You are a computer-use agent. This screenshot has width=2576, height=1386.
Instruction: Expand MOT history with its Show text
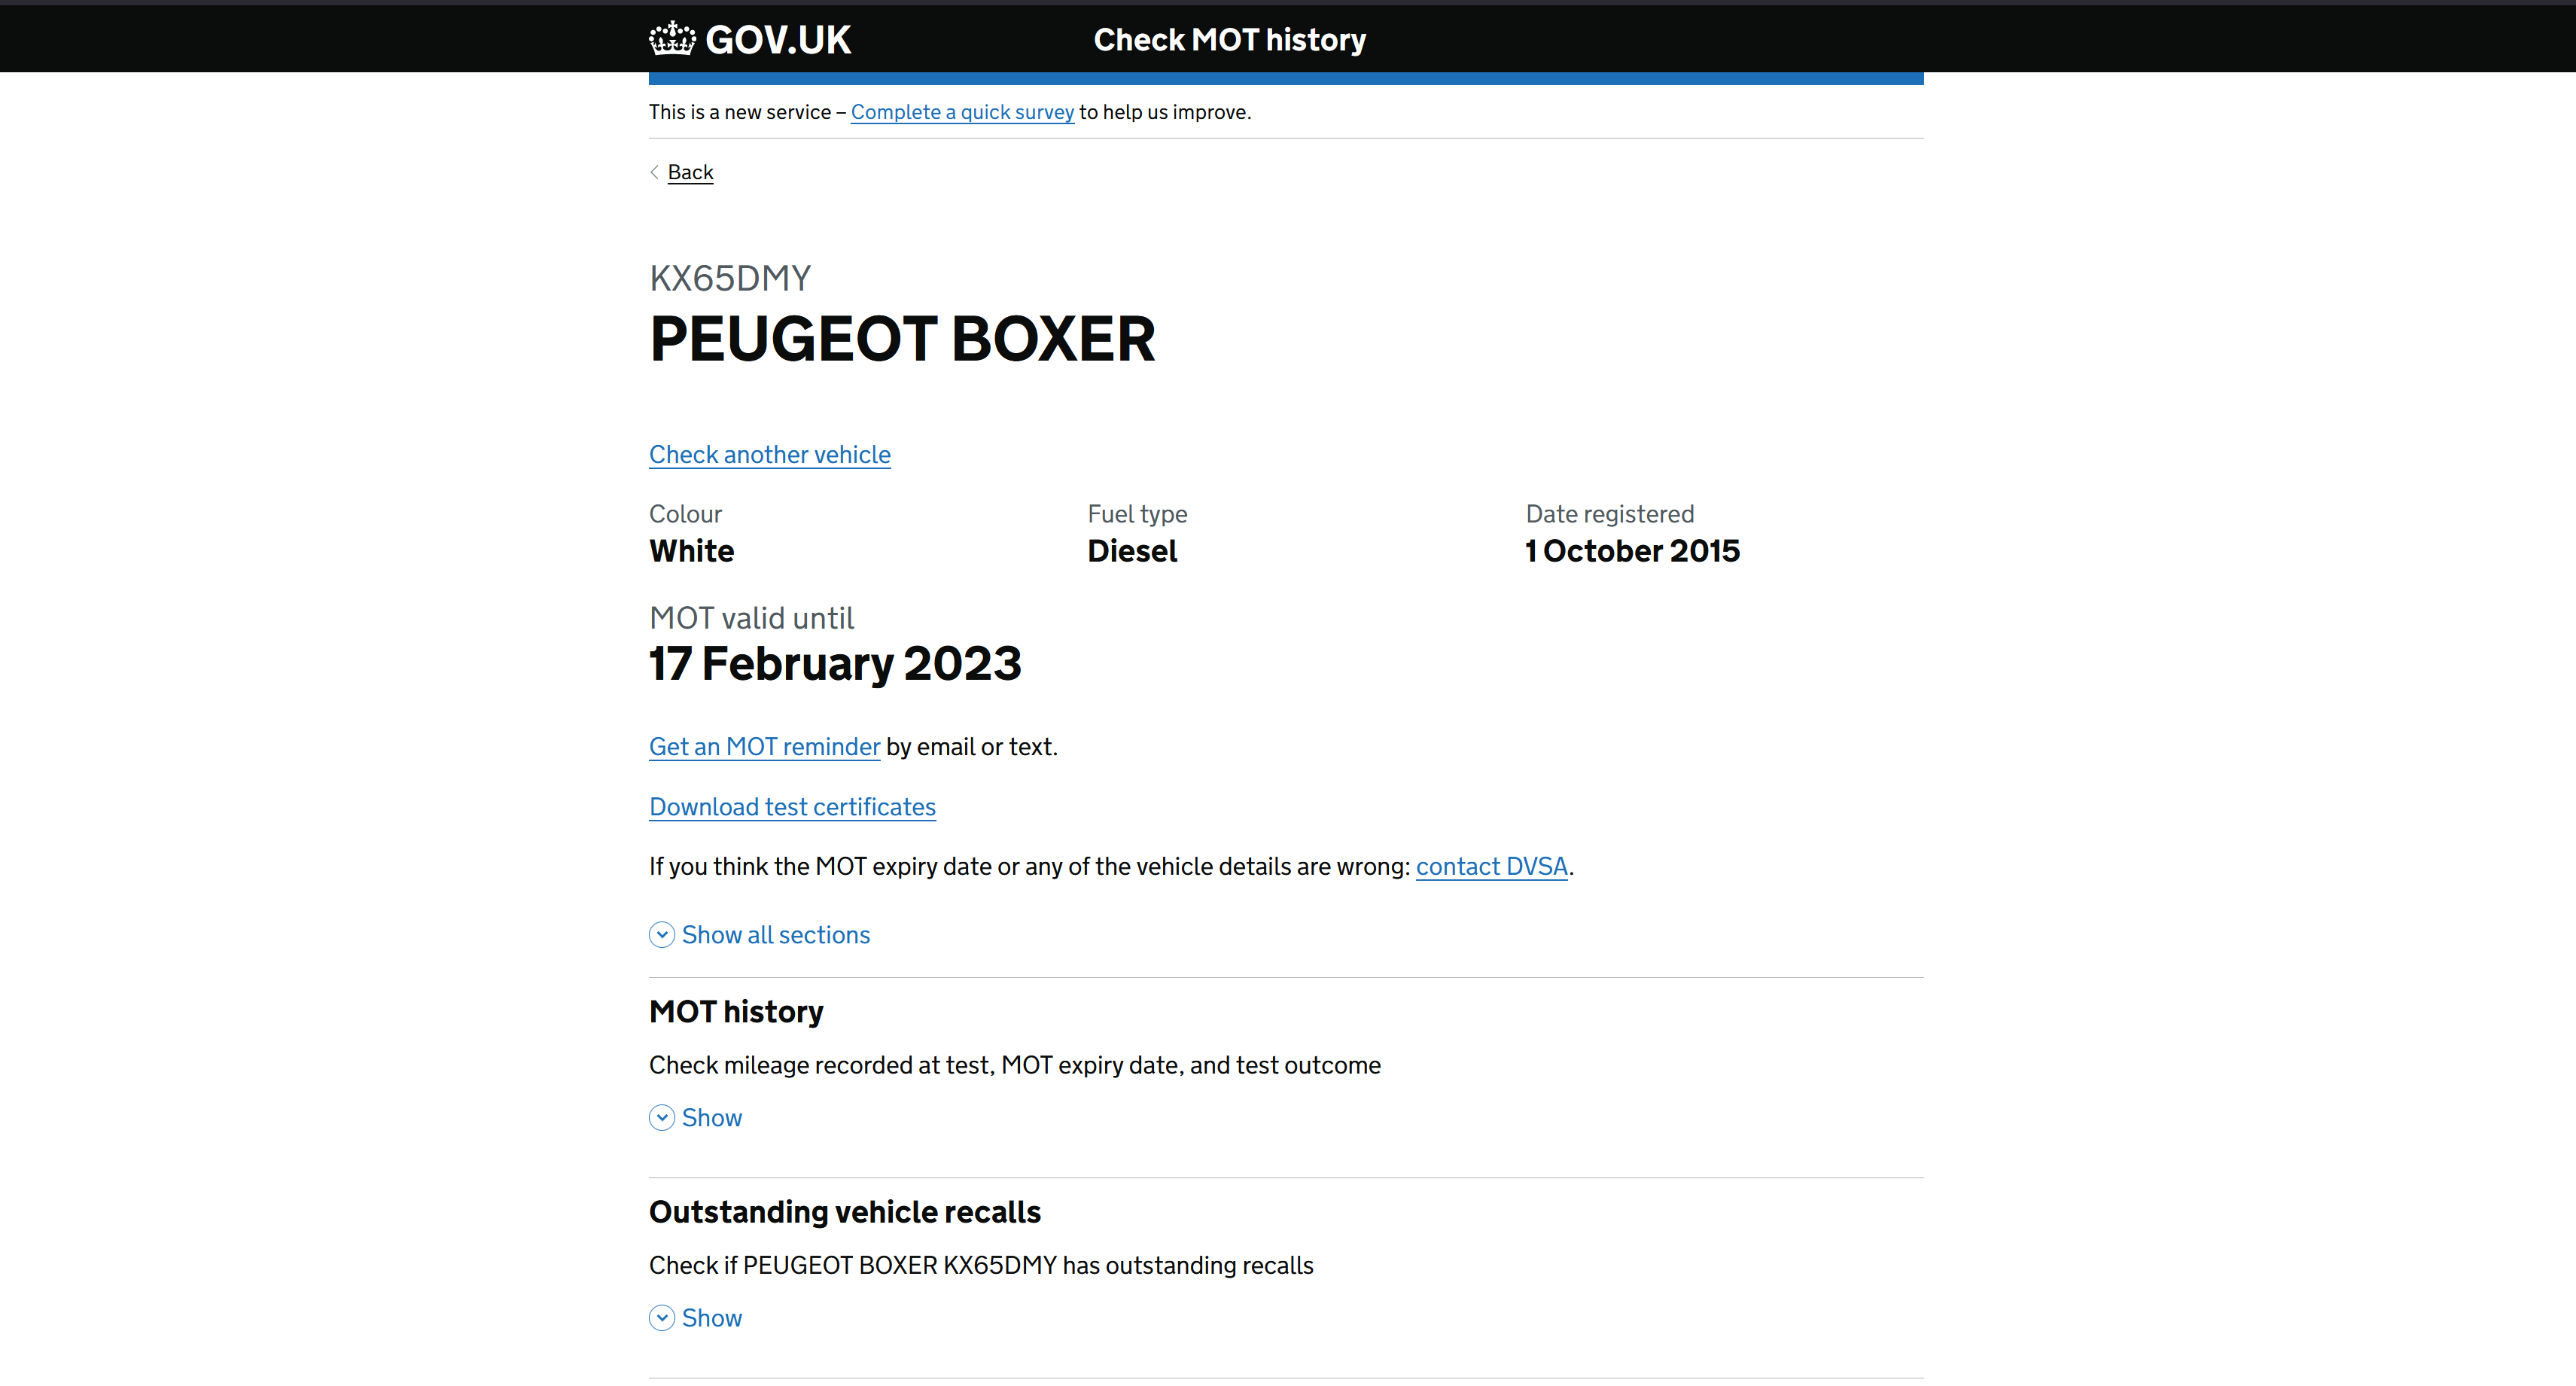click(x=712, y=1118)
